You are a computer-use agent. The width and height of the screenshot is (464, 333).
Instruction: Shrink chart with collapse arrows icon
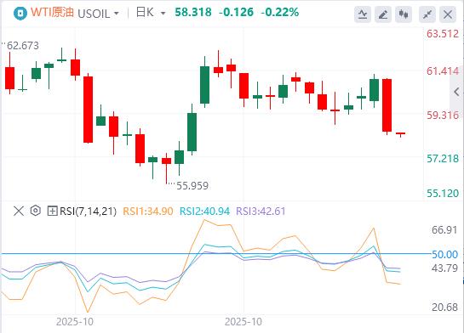click(427, 14)
